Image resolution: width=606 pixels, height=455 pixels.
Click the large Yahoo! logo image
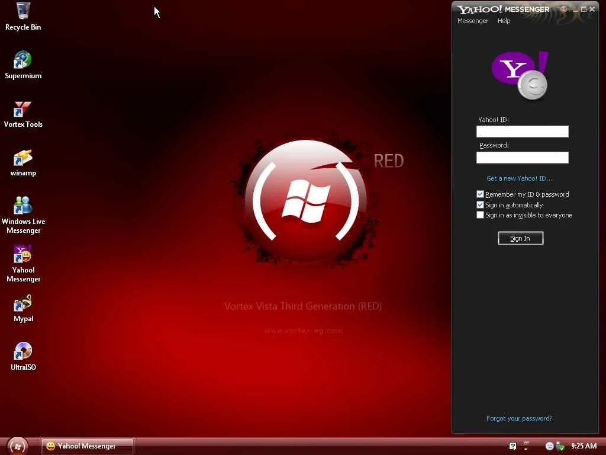tap(520, 75)
